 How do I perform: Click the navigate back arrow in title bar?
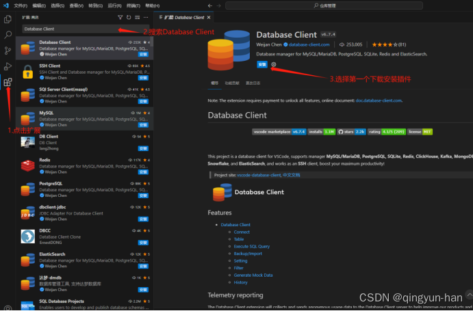[x=210, y=5]
